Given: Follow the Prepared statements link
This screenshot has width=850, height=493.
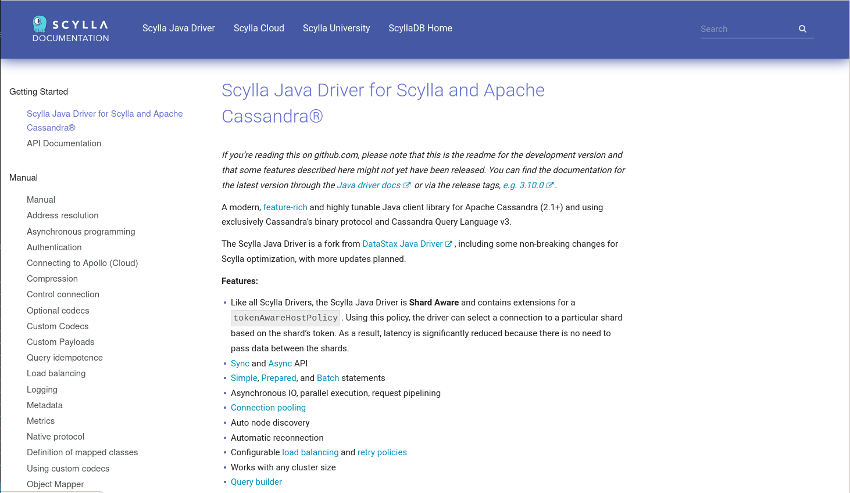Looking at the screenshot, I should tap(278, 378).
